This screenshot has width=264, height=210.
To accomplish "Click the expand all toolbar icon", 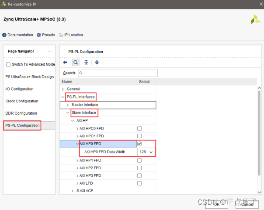I will pyautogui.click(x=97, y=63).
